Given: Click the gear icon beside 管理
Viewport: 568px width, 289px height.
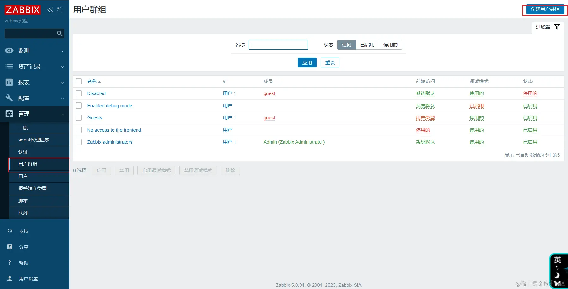Looking at the screenshot, I should 9,114.
